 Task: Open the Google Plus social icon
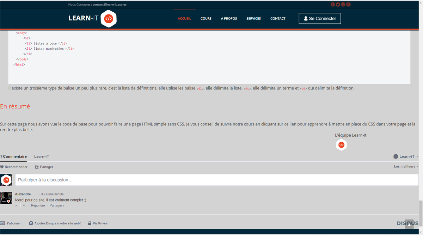[343, 5]
